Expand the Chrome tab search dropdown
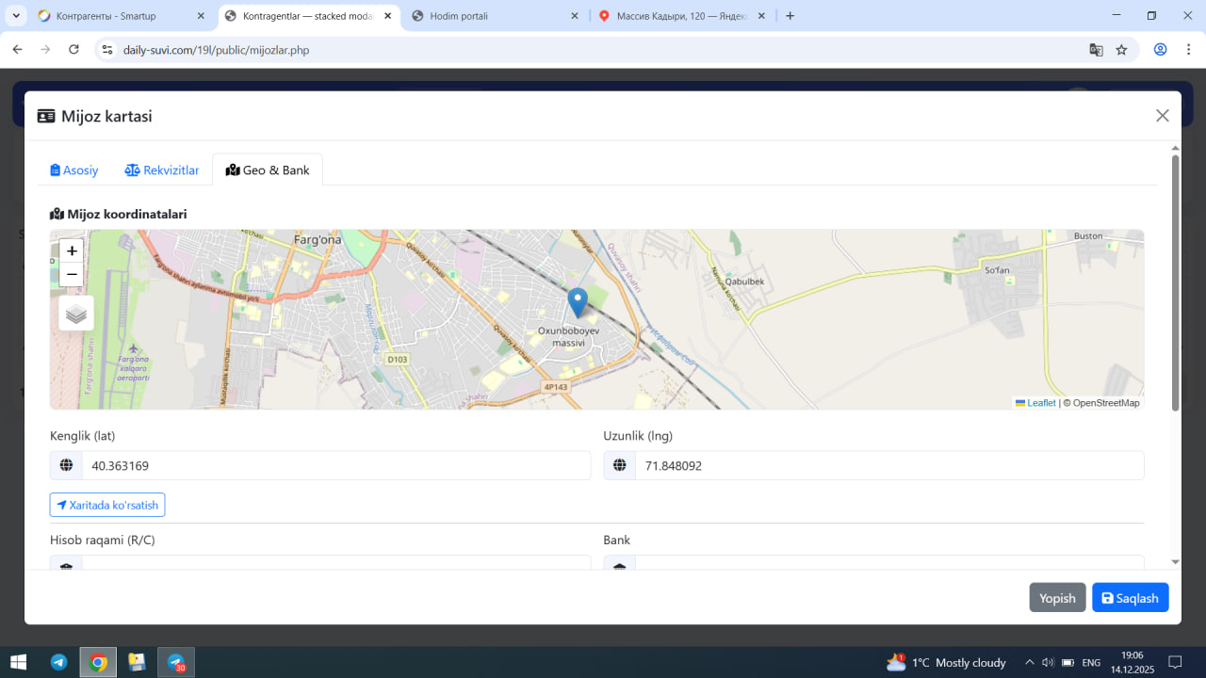Screen dimensions: 1206x678 tap(16, 16)
